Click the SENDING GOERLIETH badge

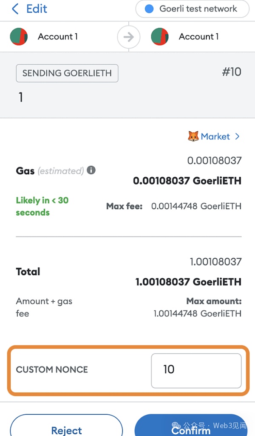click(x=67, y=73)
